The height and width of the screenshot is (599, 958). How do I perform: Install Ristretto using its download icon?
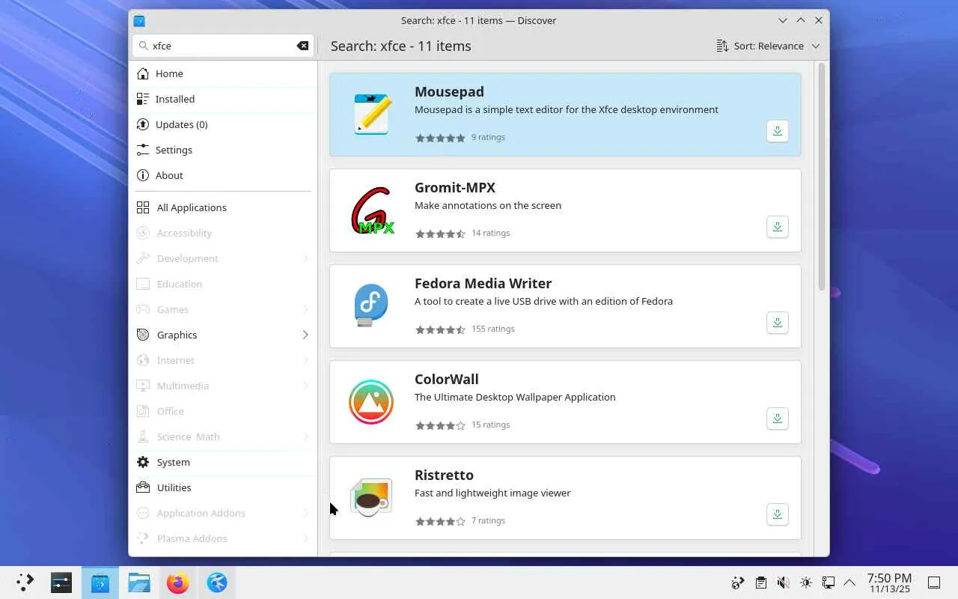pyautogui.click(x=778, y=514)
